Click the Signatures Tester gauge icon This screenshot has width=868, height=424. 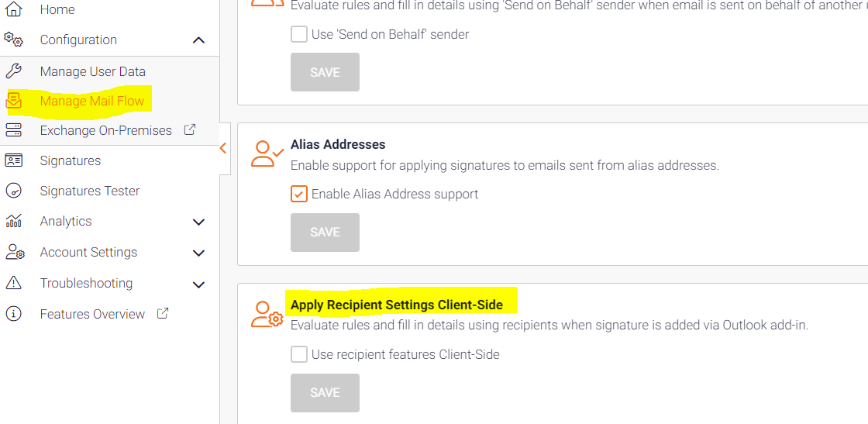13,191
